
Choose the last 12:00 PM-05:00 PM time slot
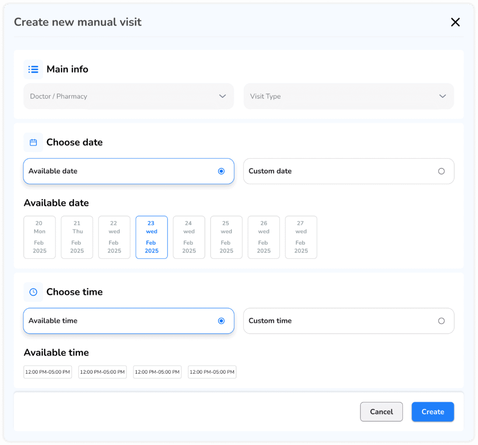point(212,372)
